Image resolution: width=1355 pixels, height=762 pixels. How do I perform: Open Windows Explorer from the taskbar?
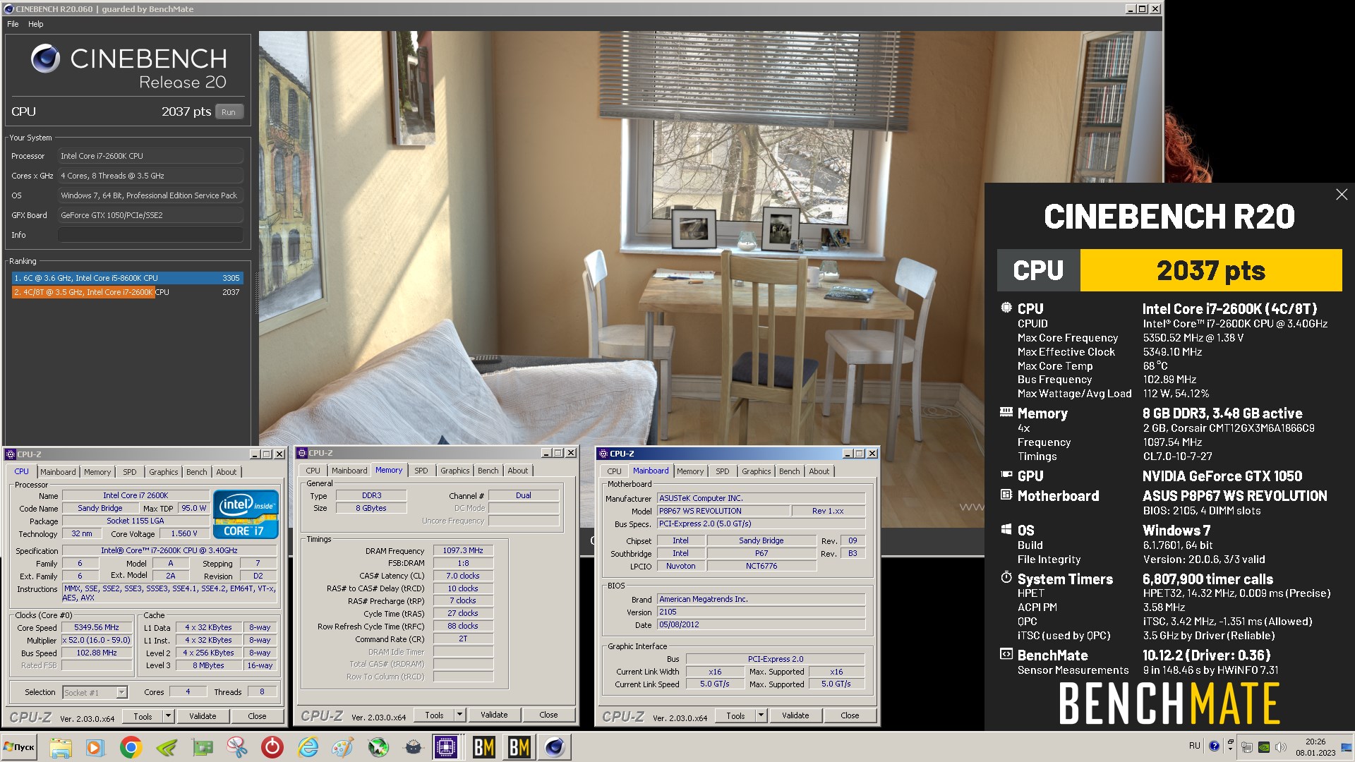click(x=60, y=747)
